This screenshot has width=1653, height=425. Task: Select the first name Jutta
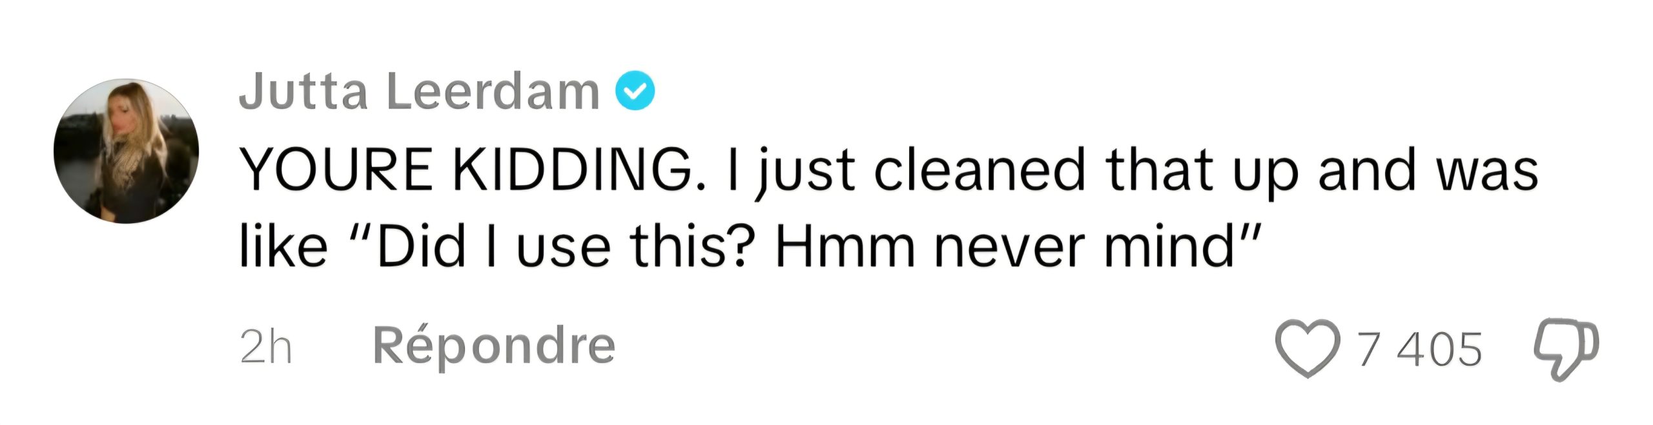(303, 92)
